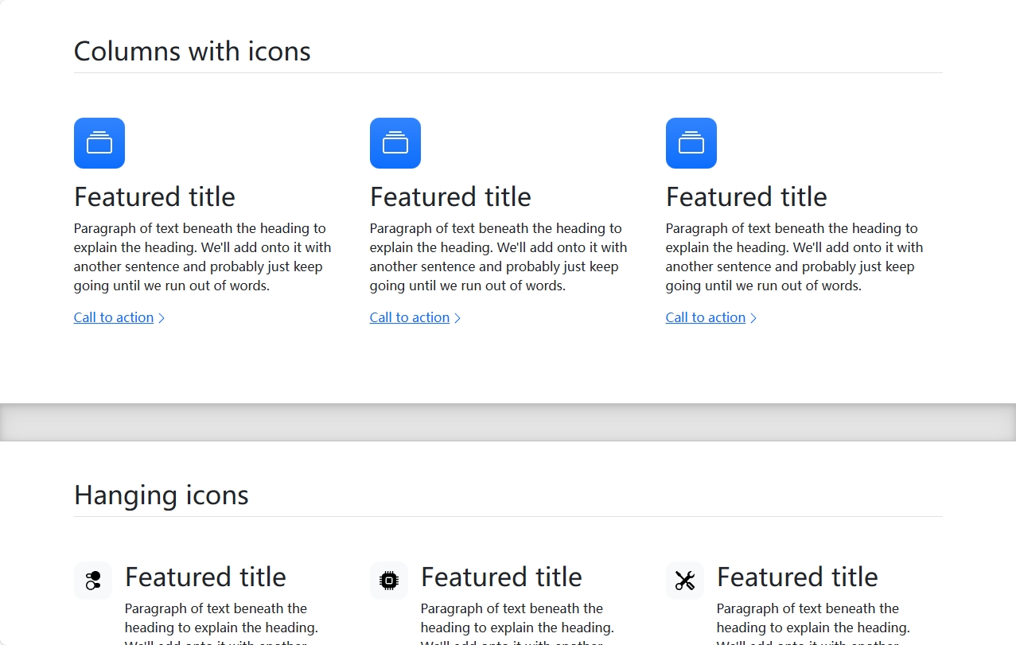The width and height of the screenshot is (1016, 645).
Task: Select the CPU chip icon under Hanging icons
Action: (x=389, y=581)
